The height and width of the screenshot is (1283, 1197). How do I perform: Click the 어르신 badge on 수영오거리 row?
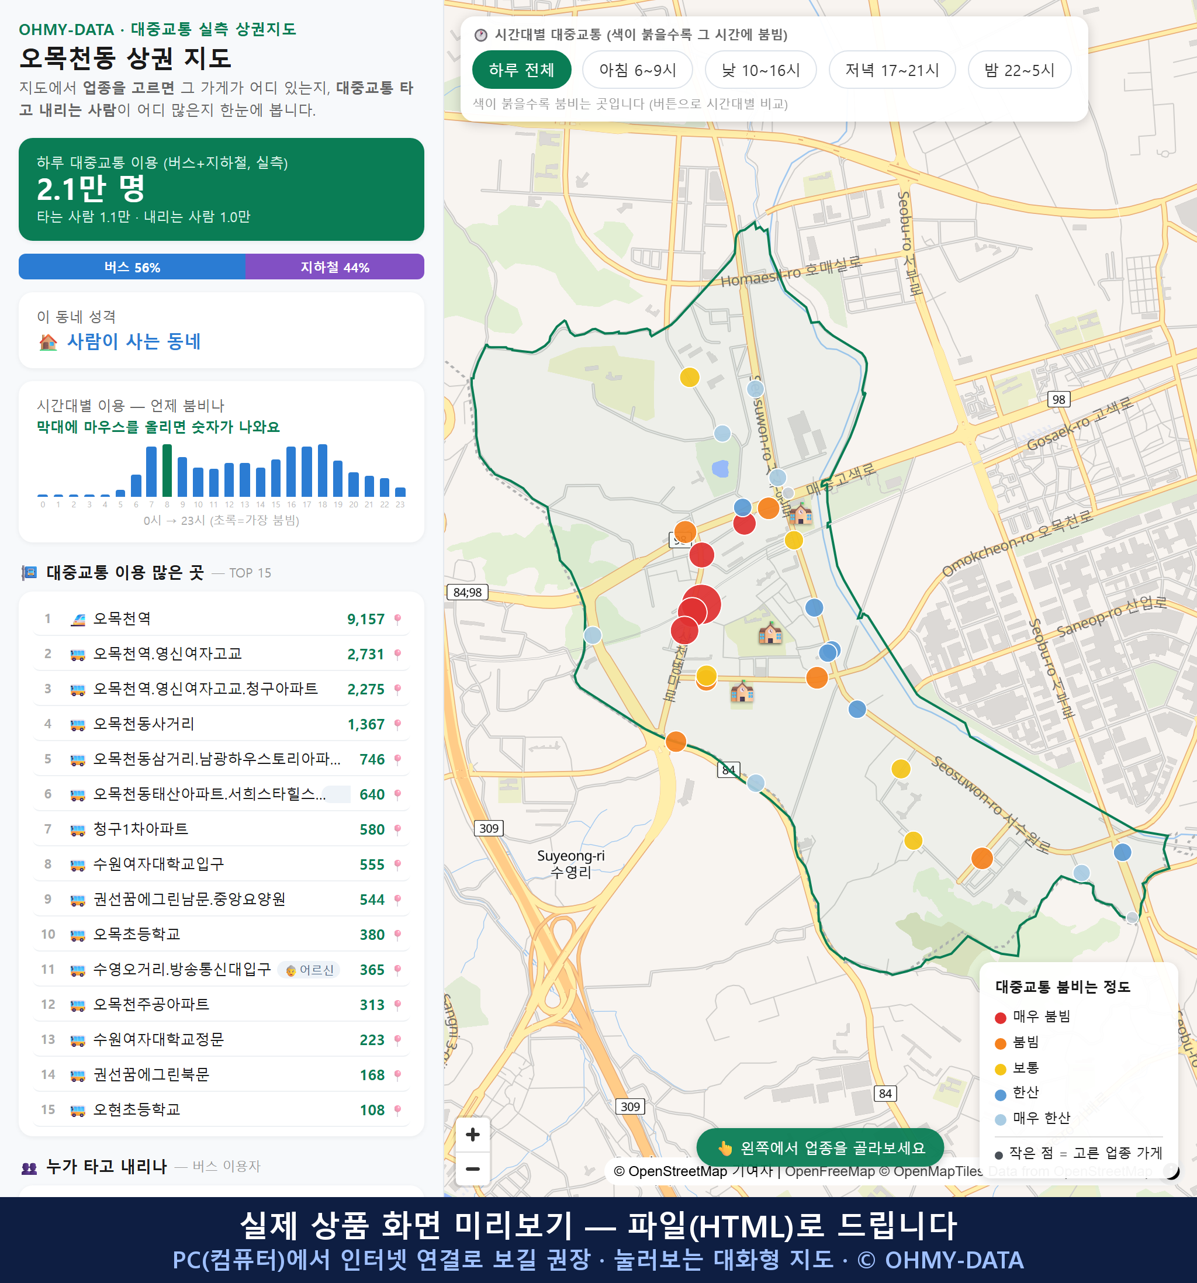pyautogui.click(x=310, y=970)
